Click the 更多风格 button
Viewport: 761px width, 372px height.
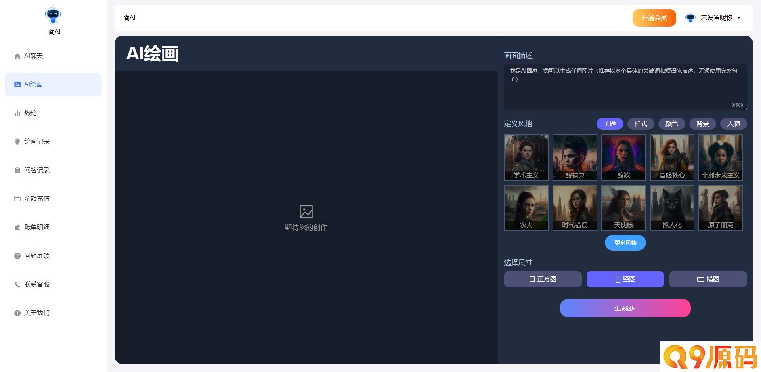(625, 243)
